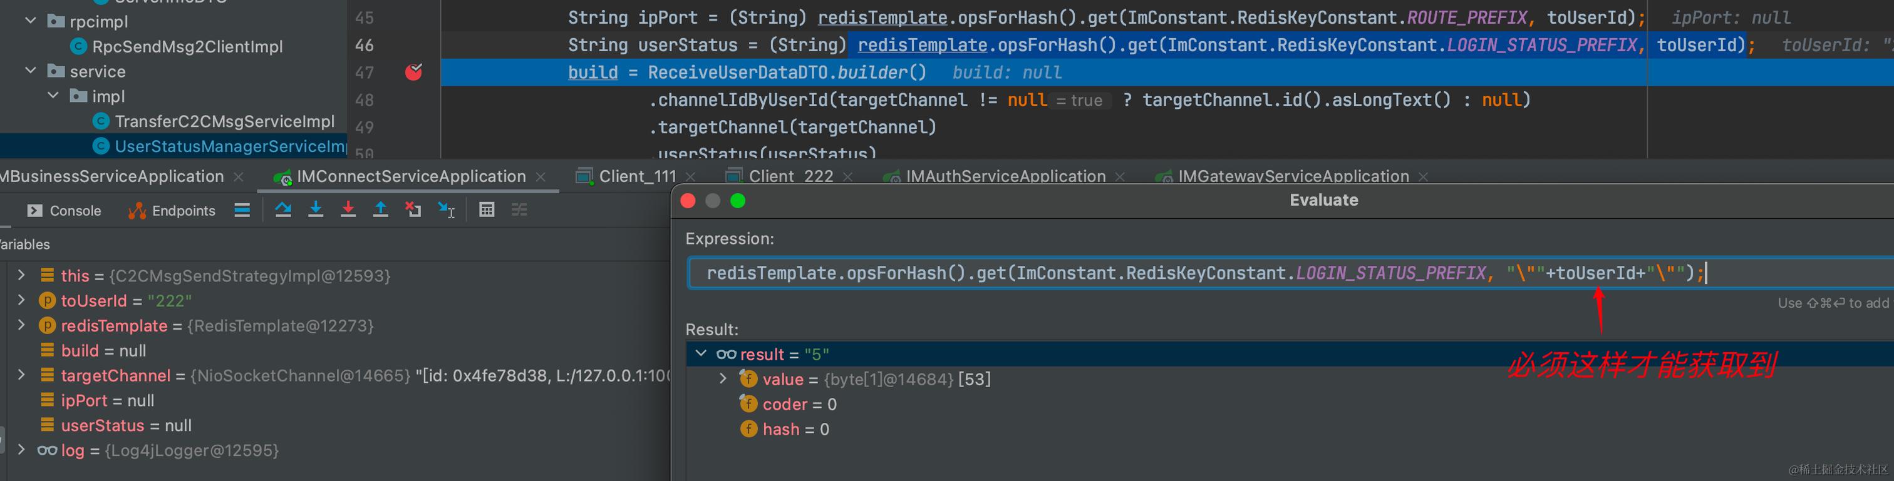1894x481 pixels.
Task: Click the Step Into debugger icon
Action: (x=316, y=210)
